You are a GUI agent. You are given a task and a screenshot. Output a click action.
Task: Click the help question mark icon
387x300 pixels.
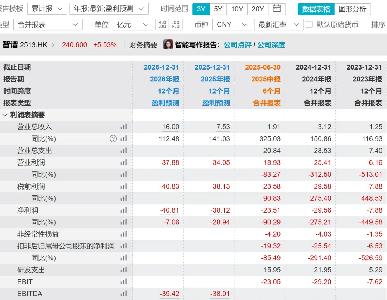(113, 138)
